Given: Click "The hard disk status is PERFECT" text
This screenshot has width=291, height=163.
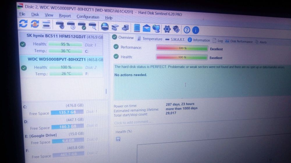Looking at the screenshot, I should coord(140,67).
